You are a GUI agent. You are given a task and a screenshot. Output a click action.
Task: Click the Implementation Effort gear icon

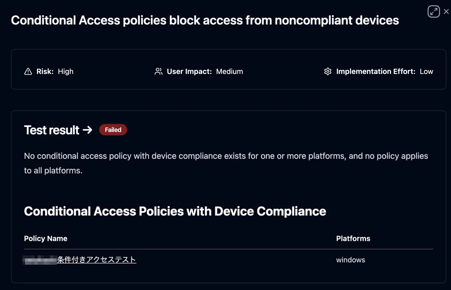[328, 71]
